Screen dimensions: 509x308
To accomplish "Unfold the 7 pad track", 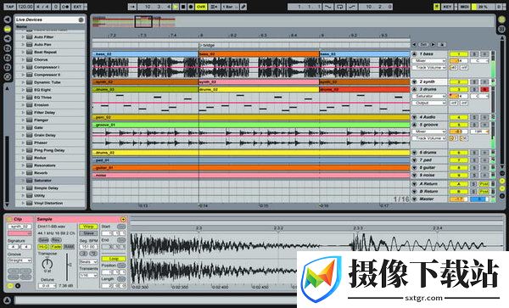I will tap(415, 160).
